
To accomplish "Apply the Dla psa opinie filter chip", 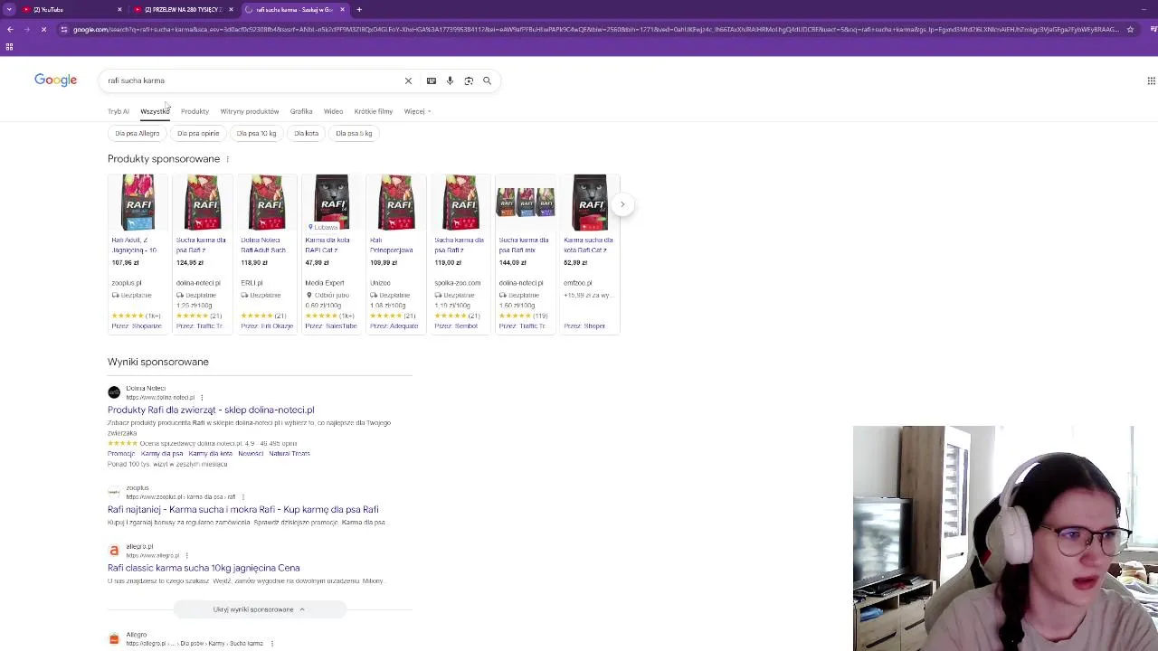I will pyautogui.click(x=198, y=133).
